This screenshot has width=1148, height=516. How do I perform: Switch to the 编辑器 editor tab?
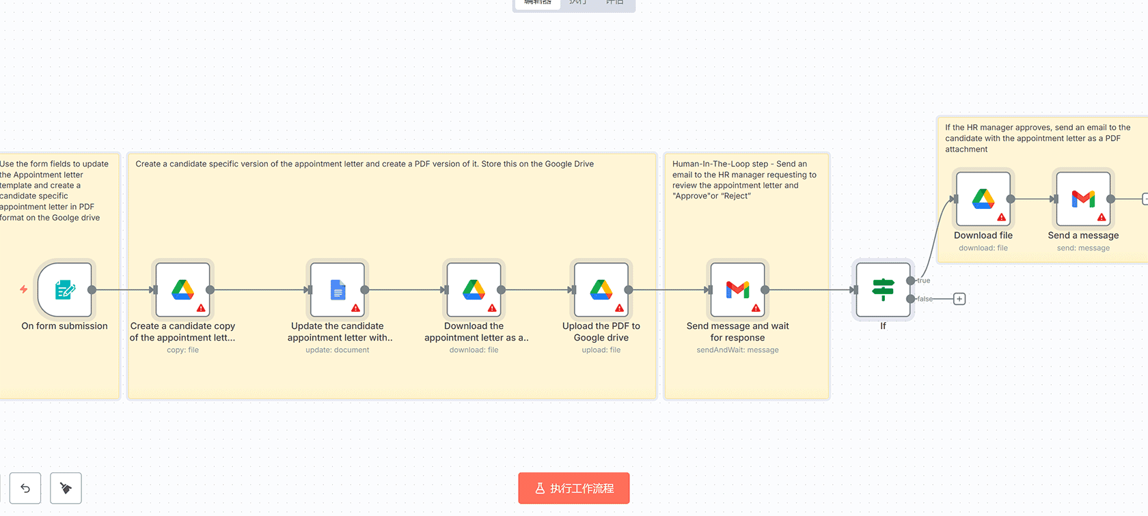[x=538, y=3]
